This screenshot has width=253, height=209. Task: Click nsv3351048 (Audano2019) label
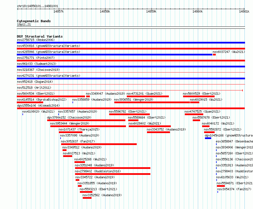(x=94, y=165)
